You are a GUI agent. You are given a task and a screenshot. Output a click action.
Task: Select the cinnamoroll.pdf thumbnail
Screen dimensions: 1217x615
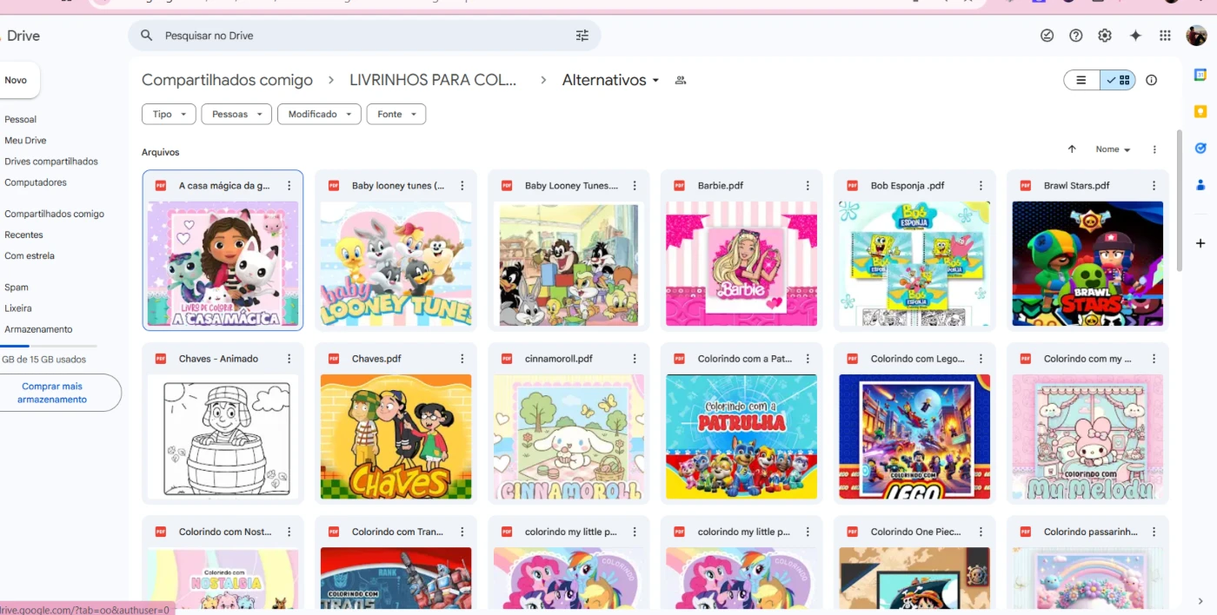[569, 437]
